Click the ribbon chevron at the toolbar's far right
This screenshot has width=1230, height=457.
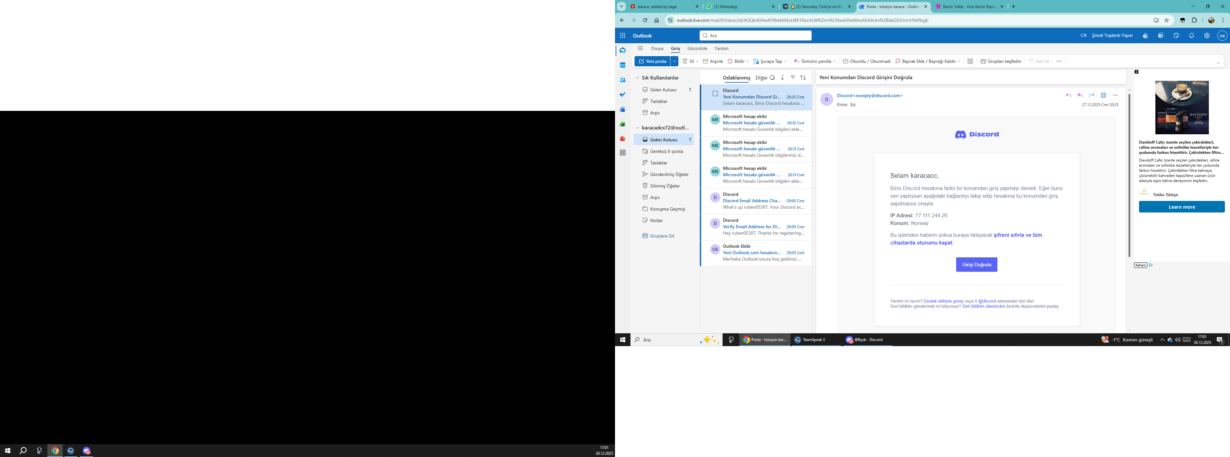(1218, 63)
